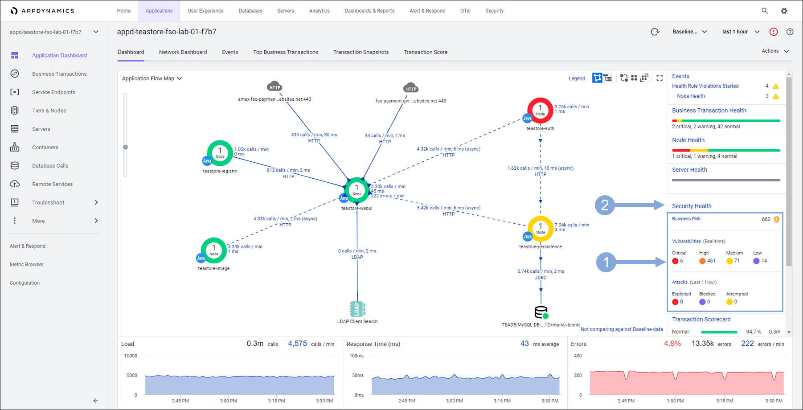The width and height of the screenshot is (803, 410).
Task: Click the Legend link
Action: pyautogui.click(x=577, y=78)
